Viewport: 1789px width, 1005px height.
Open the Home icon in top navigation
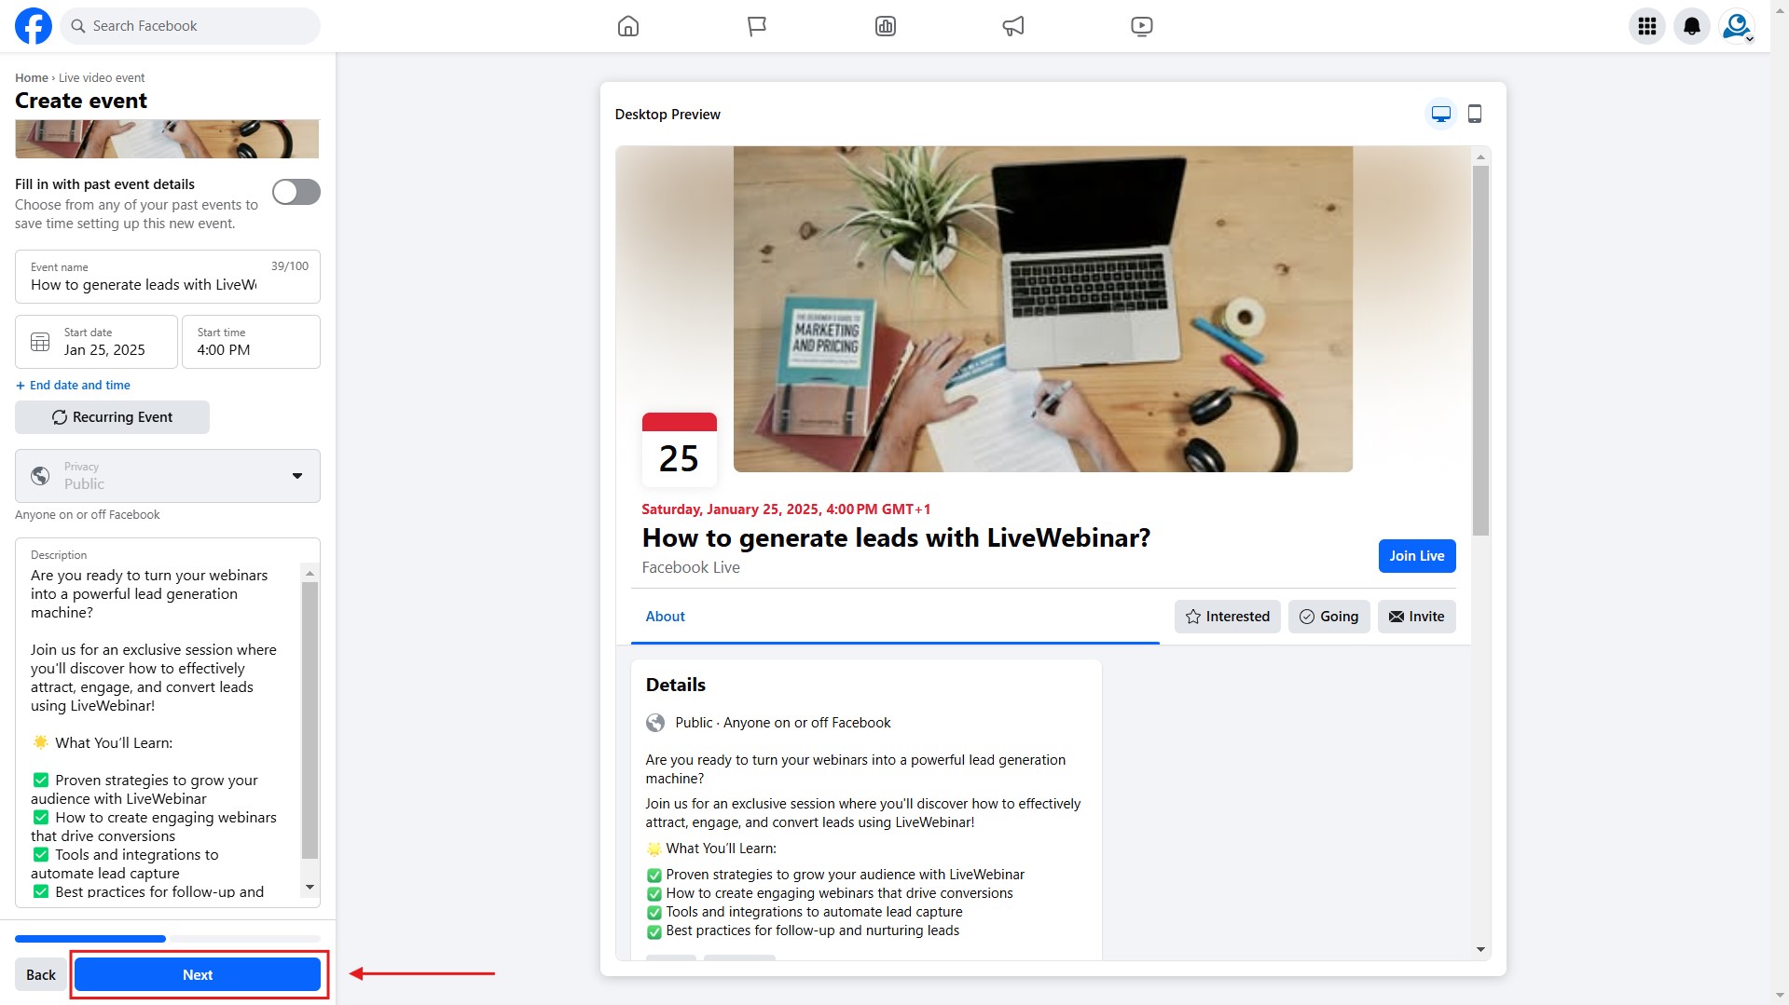pos(628,26)
